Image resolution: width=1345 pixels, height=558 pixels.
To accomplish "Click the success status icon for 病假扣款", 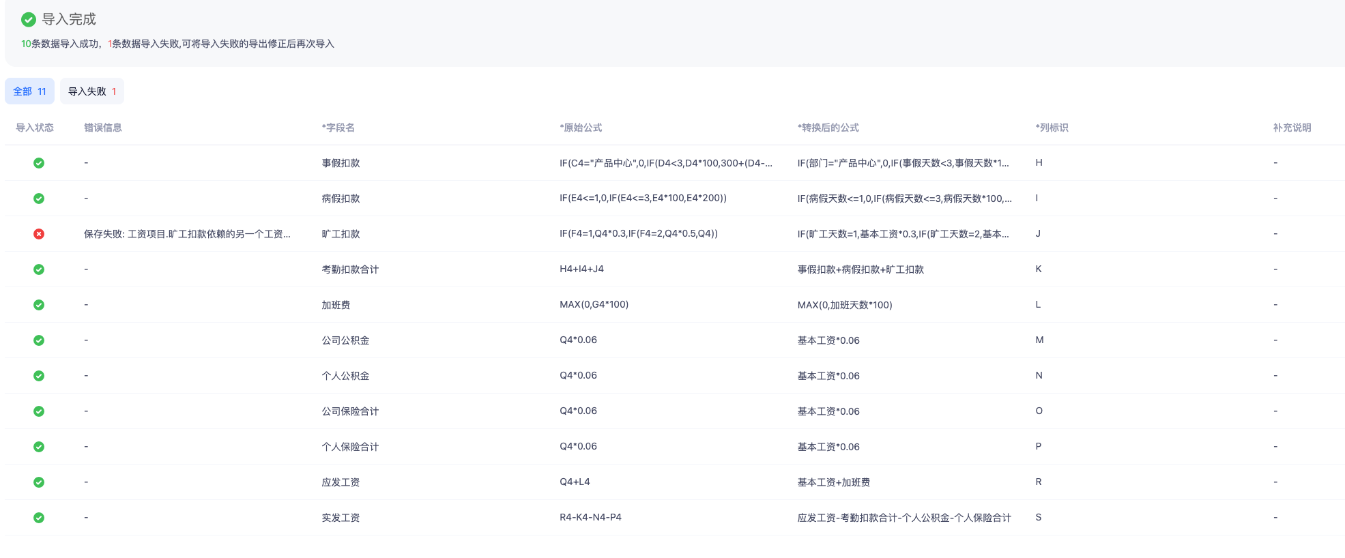I will [39, 199].
